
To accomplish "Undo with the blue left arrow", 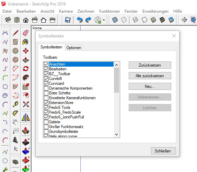I will (x=80, y=20).
